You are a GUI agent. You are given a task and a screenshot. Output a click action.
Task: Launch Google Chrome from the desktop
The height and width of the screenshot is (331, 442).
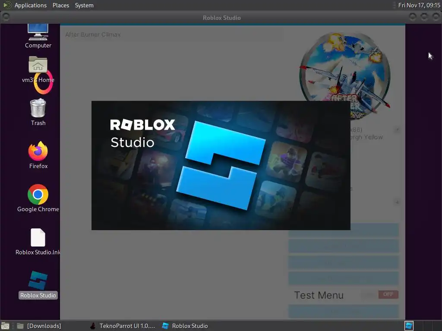[x=38, y=198]
